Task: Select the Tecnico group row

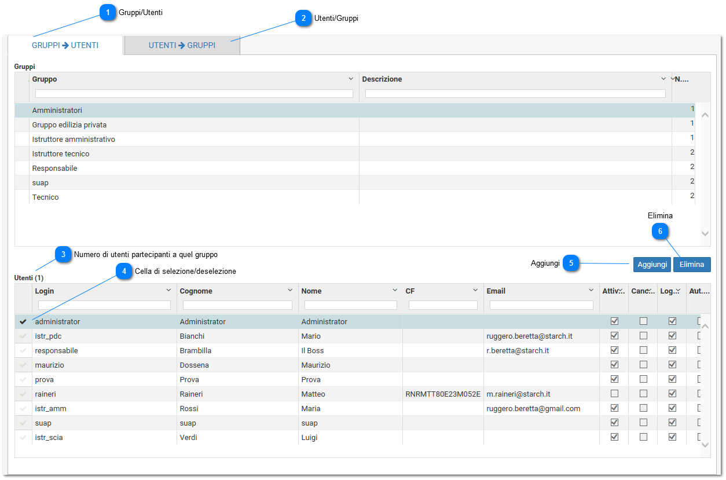Action: click(x=354, y=197)
